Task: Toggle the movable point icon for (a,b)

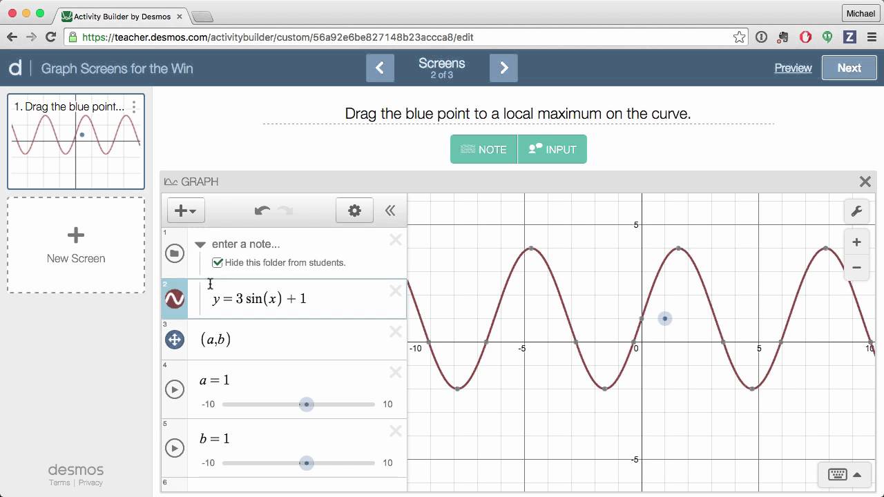Action: tap(175, 339)
